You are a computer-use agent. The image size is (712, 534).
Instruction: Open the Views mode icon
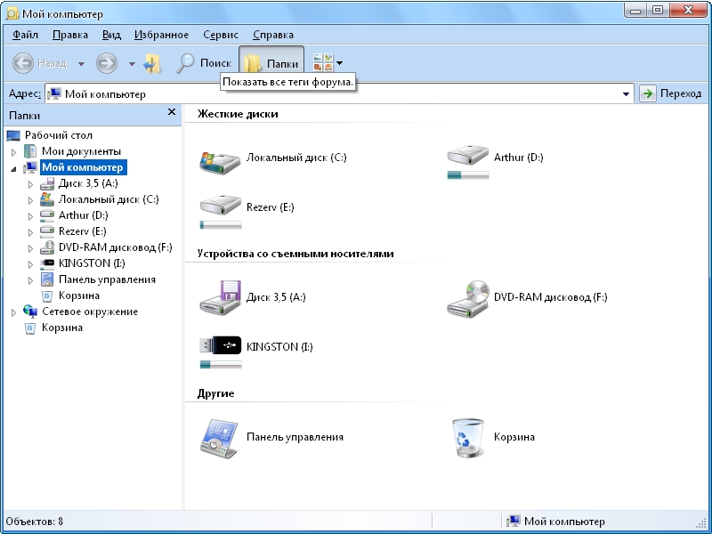[323, 62]
